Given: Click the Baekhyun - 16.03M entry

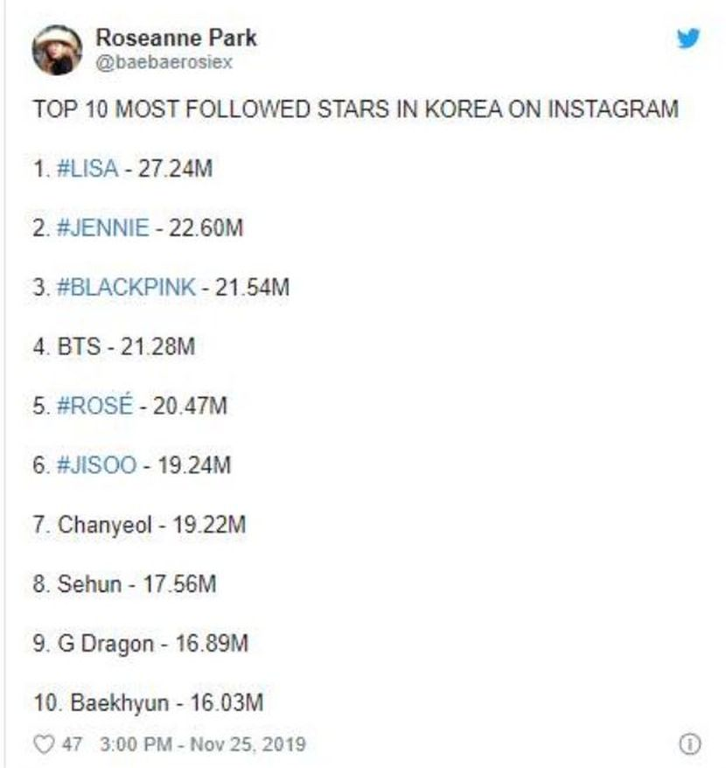Looking at the screenshot, I should coord(148,702).
